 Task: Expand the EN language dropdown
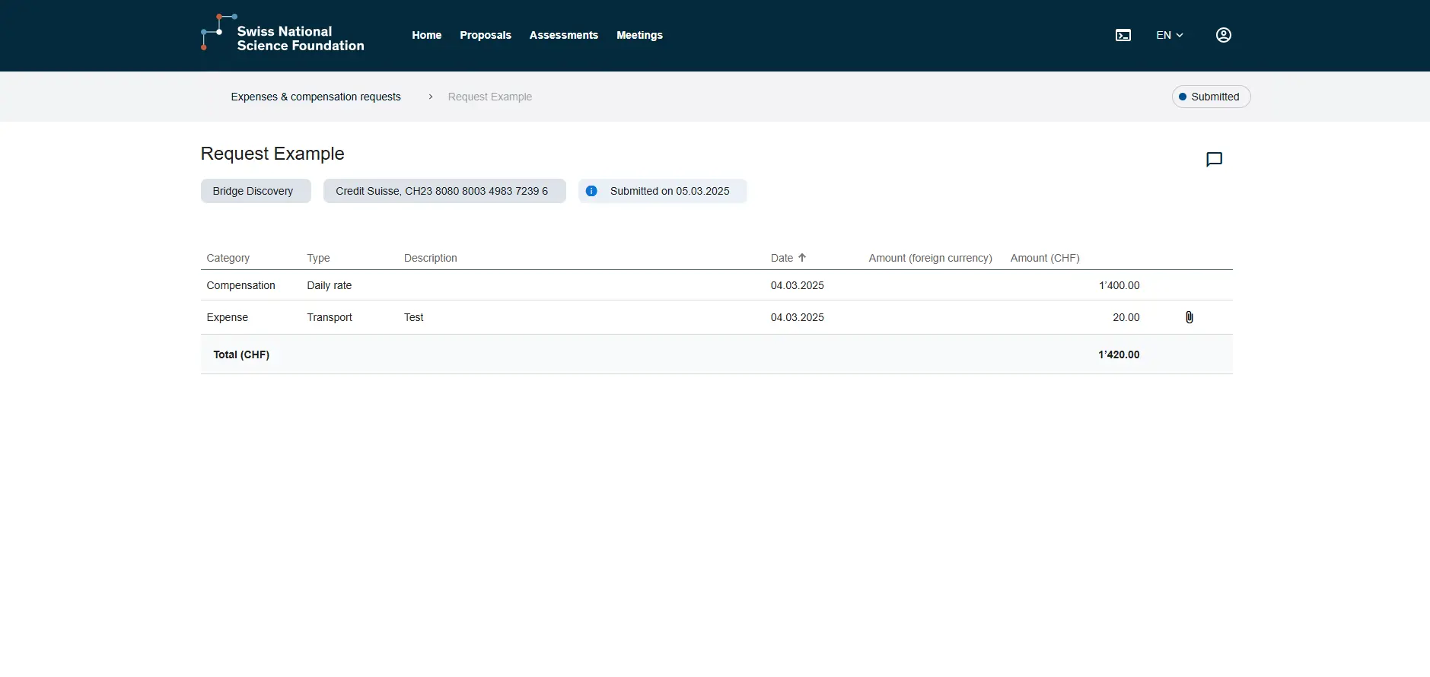click(x=1169, y=35)
